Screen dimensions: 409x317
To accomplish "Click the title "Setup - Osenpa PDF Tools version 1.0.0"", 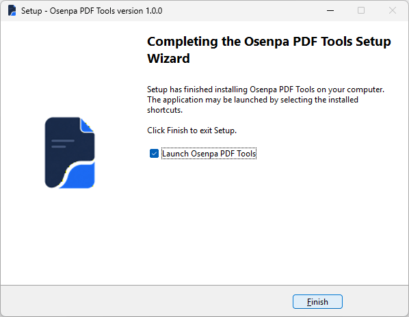I will tap(92, 11).
